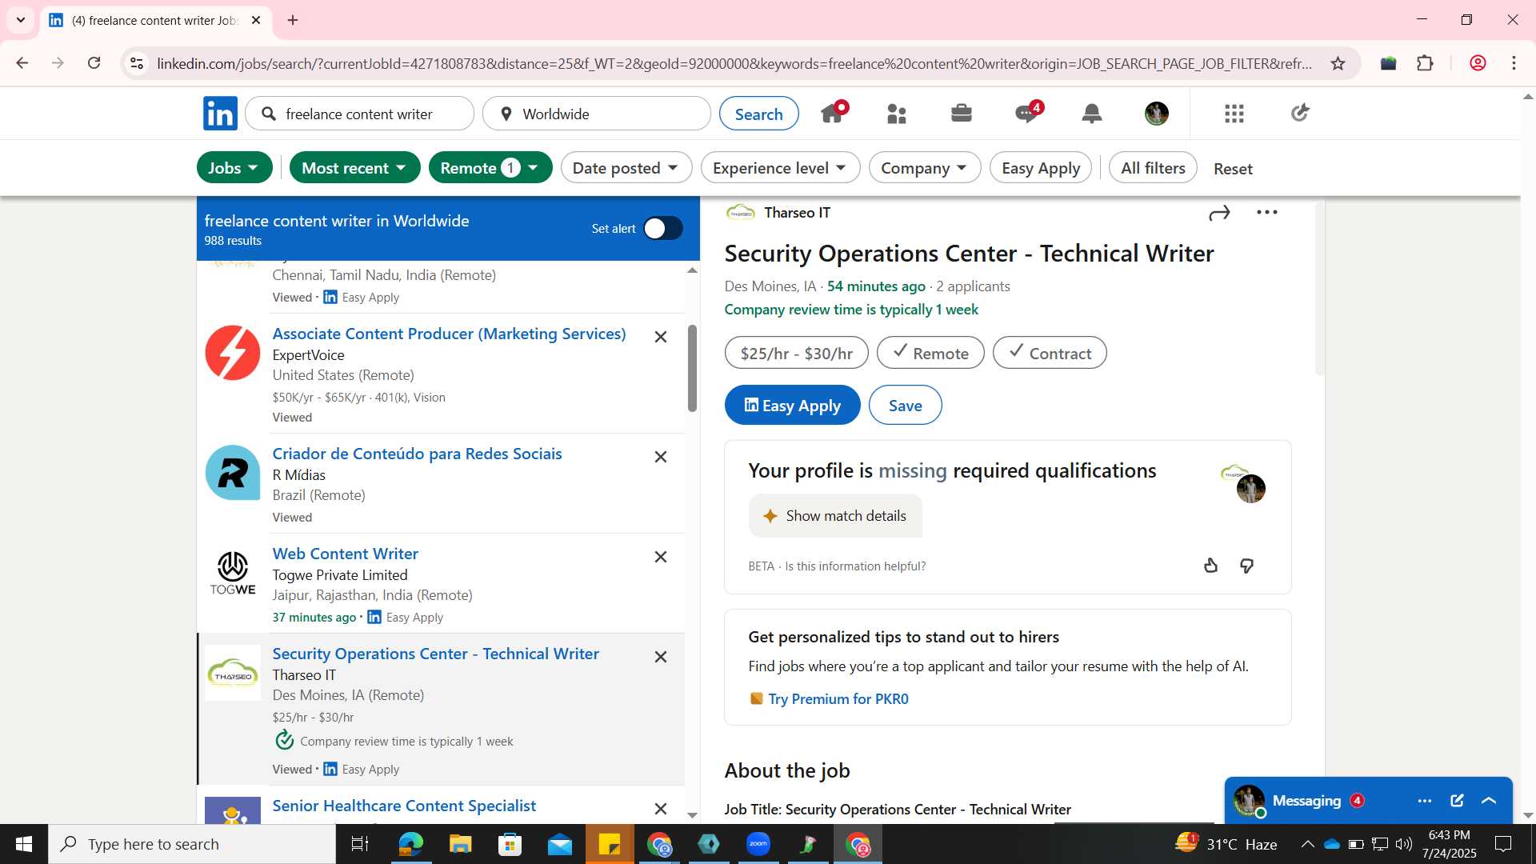Open the Jobs briefcase icon
Screen dimensions: 1536x864
962,113
